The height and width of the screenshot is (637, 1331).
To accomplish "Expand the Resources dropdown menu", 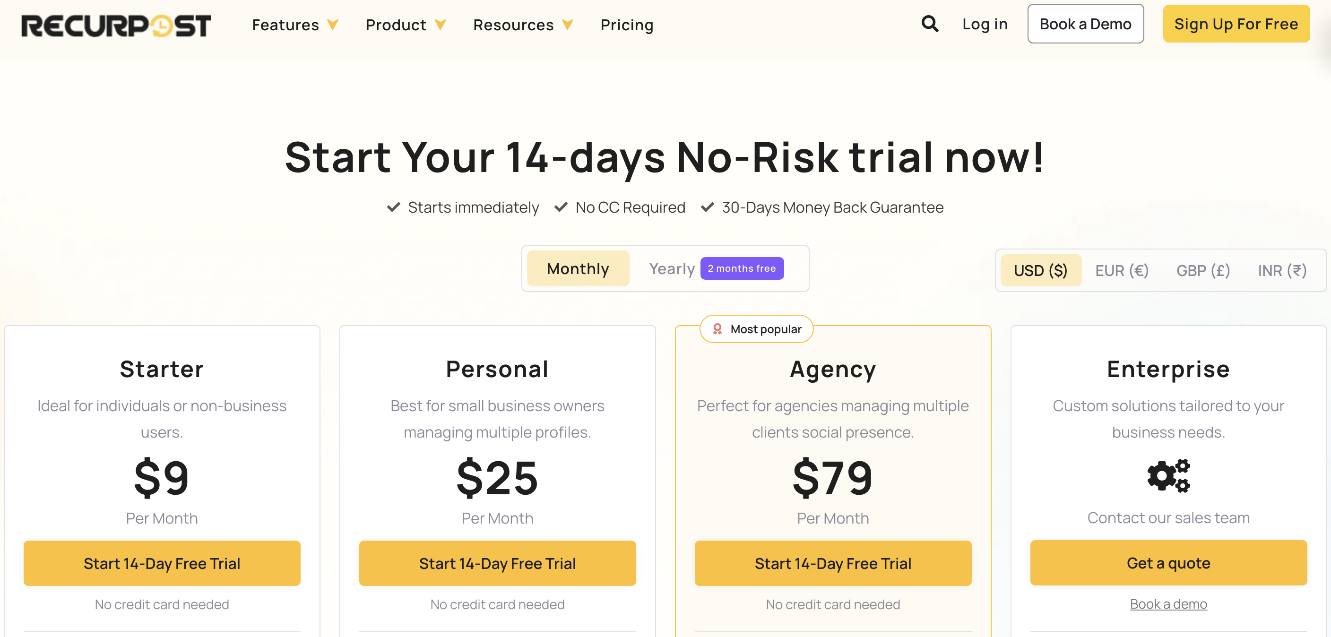I will click(x=522, y=25).
